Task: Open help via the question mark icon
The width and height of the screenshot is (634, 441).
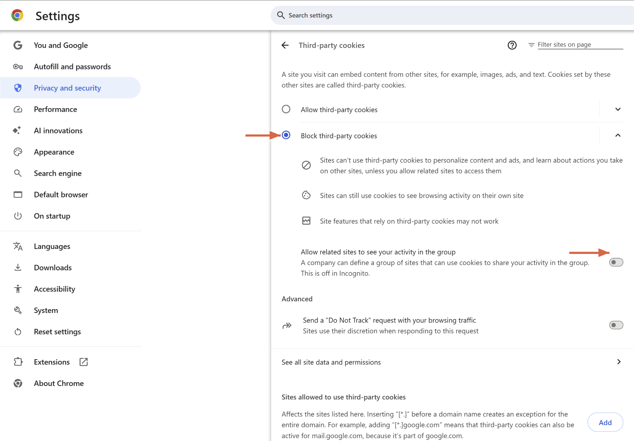Action: click(512, 45)
